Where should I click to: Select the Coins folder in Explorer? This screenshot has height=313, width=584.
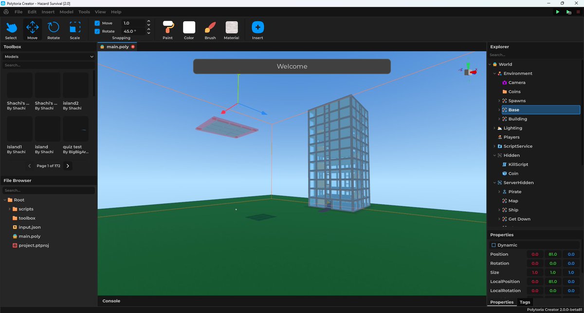(514, 92)
